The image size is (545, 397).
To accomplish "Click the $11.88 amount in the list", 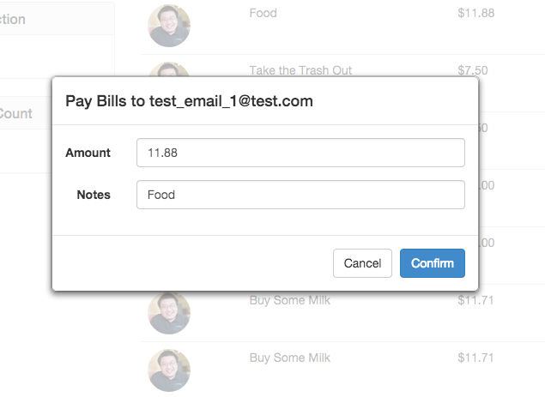I will coord(475,13).
